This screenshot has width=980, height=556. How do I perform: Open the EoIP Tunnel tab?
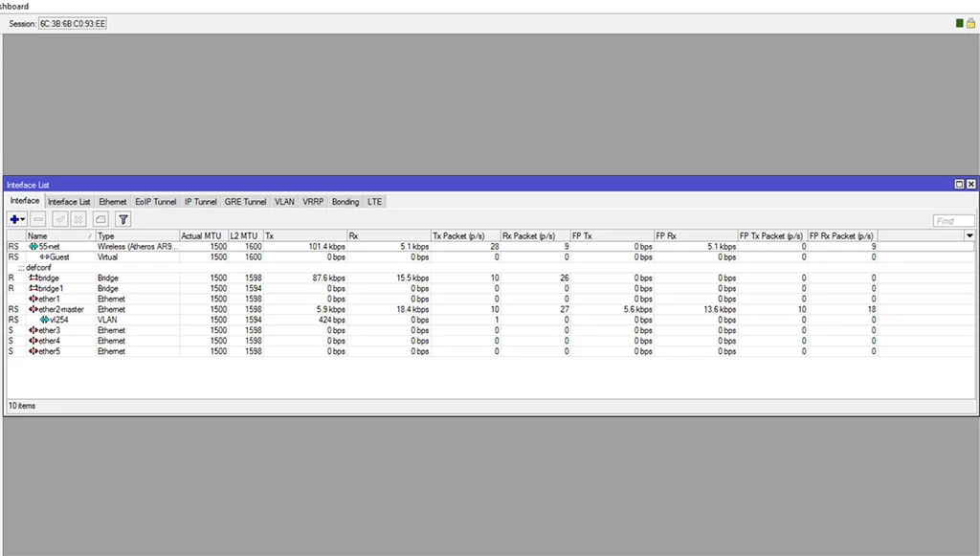(x=156, y=202)
